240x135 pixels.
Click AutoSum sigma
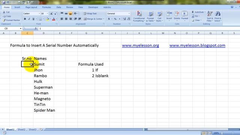pos(193,12)
